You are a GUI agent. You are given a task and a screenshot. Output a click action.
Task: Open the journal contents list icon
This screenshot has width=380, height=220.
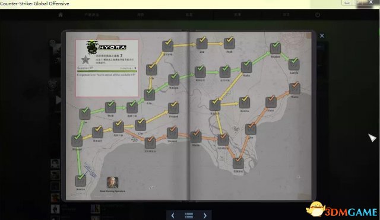pyautogui.click(x=189, y=215)
